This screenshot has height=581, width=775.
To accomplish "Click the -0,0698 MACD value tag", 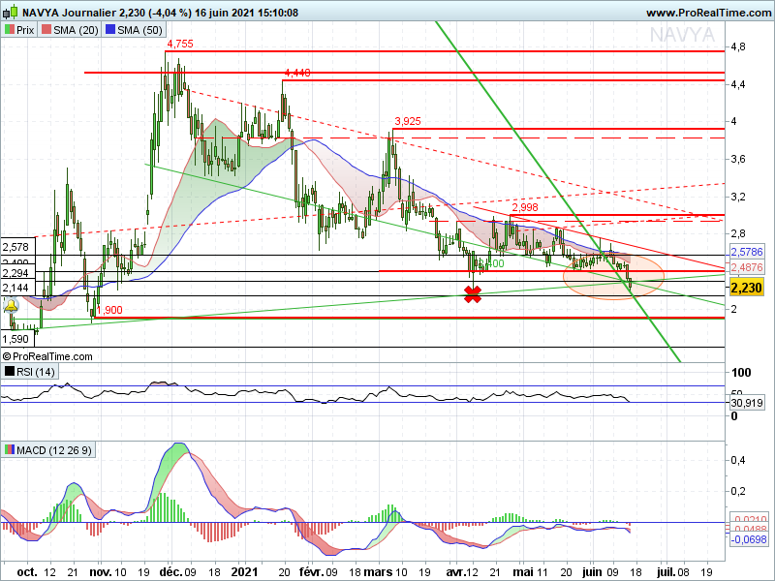I will tap(748, 539).
